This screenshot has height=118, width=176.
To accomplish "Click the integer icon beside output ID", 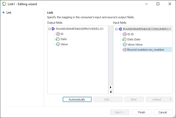I will (57, 34).
